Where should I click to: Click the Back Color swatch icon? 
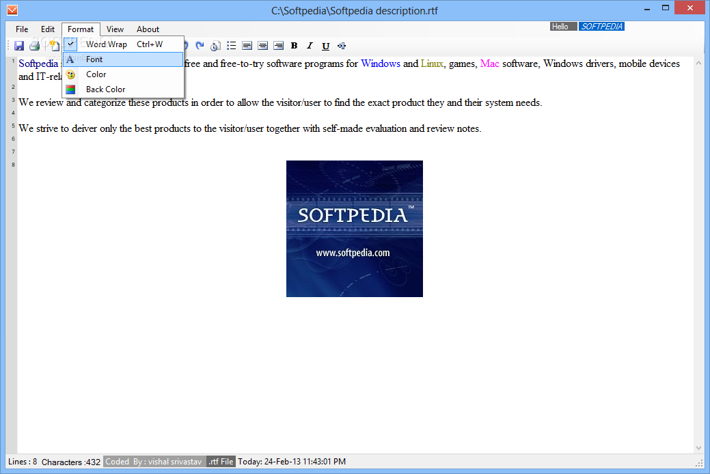(x=70, y=89)
